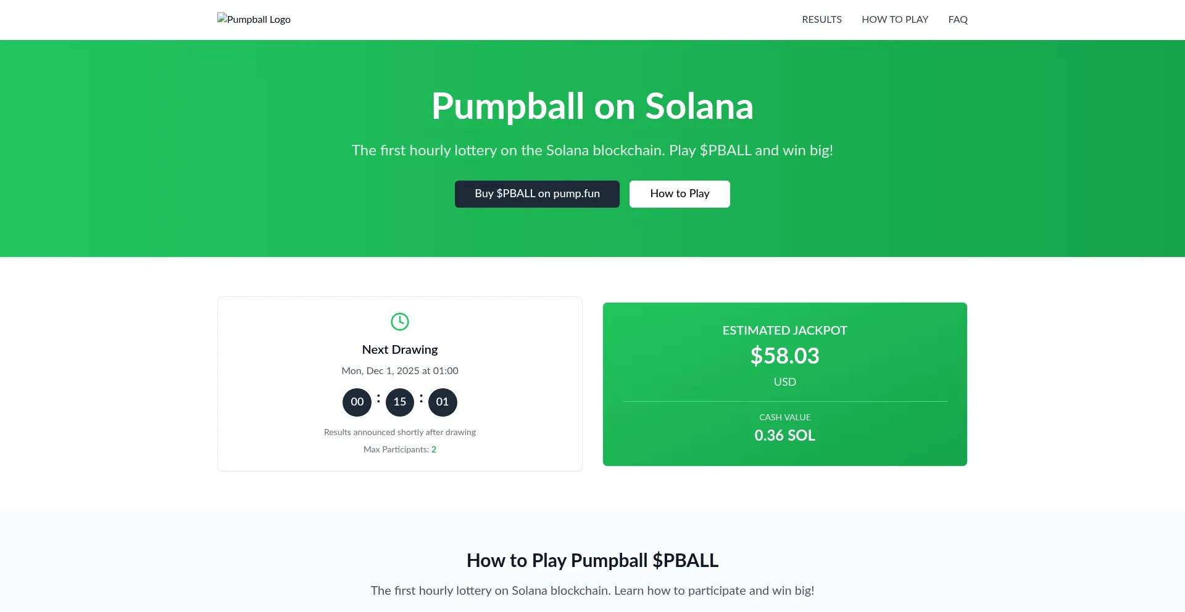
Task: Click the hero subtitle about hourly lottery
Action: pos(592,150)
